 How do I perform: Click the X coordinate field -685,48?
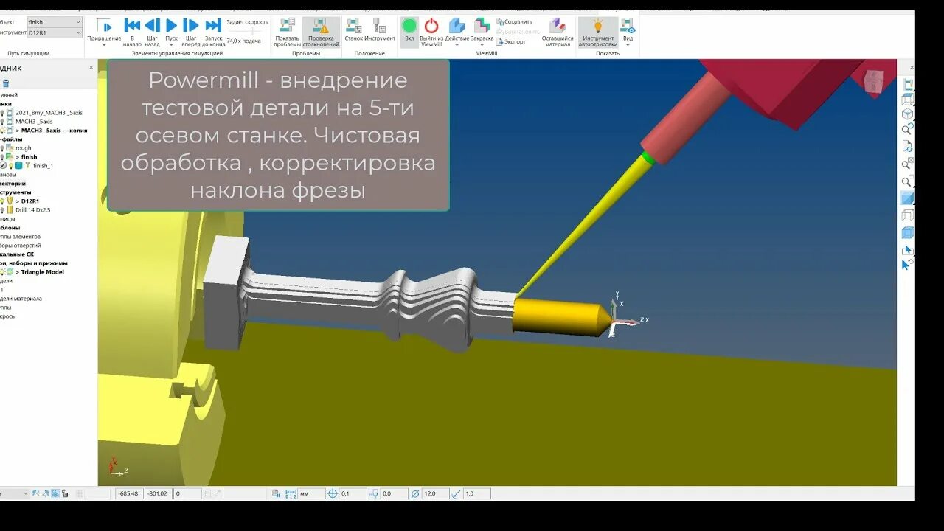[x=129, y=493]
